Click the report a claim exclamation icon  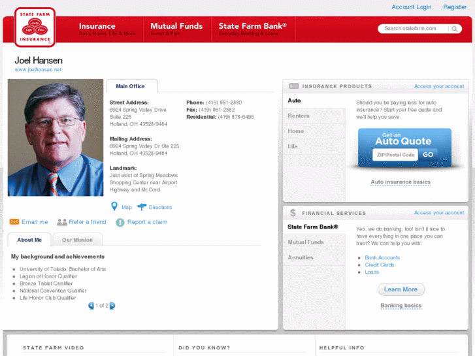coord(120,222)
